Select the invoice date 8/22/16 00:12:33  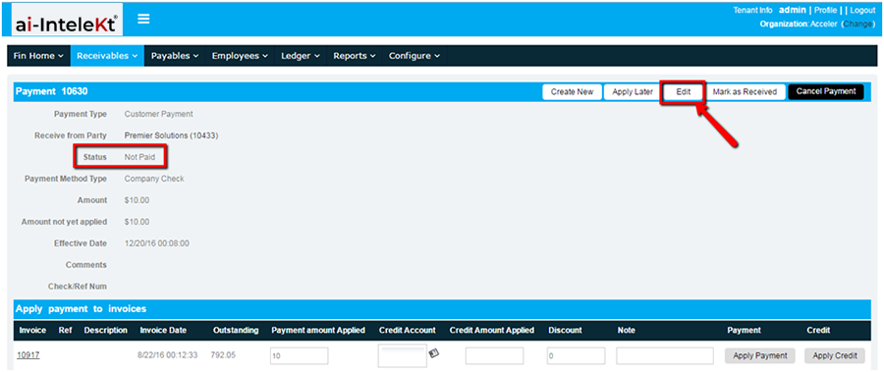tap(167, 355)
